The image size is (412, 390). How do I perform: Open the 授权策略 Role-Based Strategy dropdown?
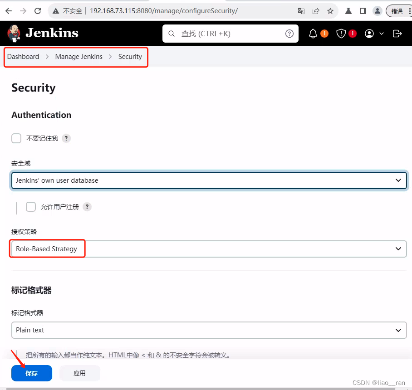point(209,249)
